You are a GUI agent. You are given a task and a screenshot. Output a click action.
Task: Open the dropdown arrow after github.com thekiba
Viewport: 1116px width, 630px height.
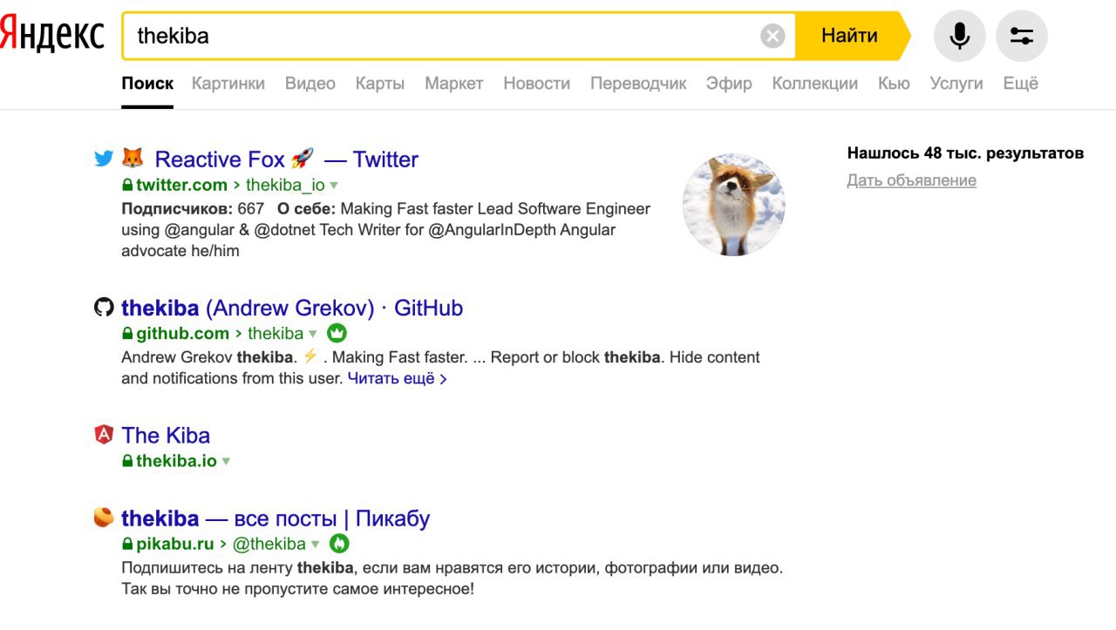tap(313, 334)
